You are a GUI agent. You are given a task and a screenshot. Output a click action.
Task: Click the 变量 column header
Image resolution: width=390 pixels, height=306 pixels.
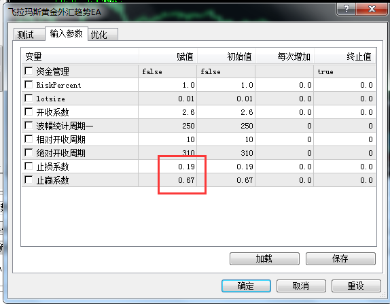pos(80,56)
